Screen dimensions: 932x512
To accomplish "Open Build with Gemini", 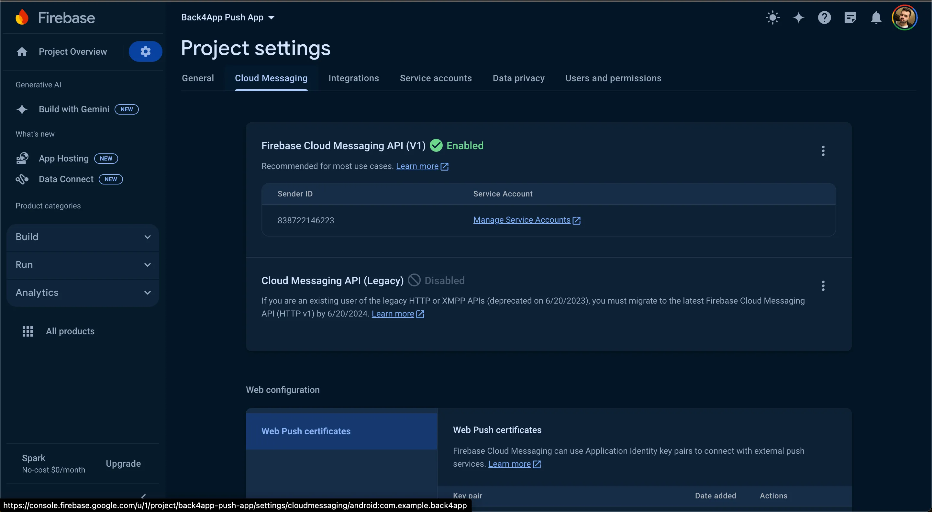I will point(74,109).
